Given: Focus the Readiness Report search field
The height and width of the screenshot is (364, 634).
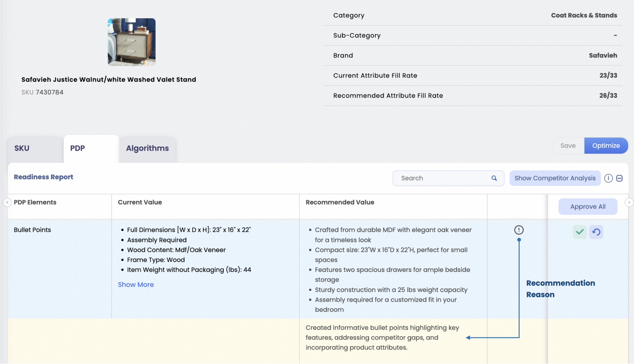Looking at the screenshot, I should coord(443,178).
